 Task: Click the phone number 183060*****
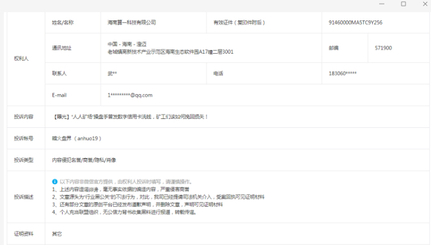pos(343,74)
